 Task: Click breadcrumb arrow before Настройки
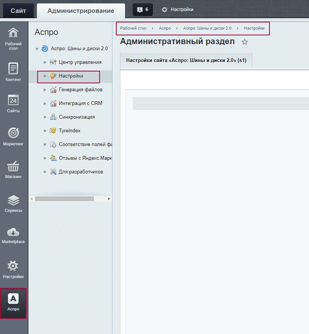(238, 28)
